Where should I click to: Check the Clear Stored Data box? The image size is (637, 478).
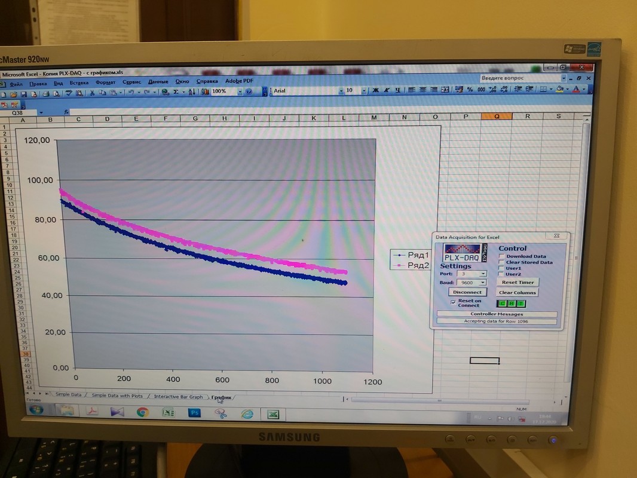[x=502, y=262]
